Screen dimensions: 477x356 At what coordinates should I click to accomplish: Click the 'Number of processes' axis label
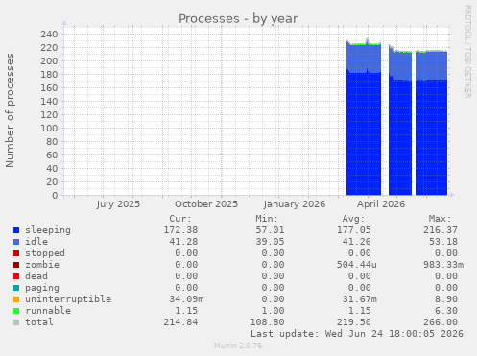click(11, 110)
